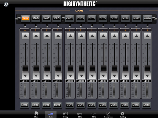Select the OUT7 channel button
The height and width of the screenshot is (118, 158).
[136, 19]
